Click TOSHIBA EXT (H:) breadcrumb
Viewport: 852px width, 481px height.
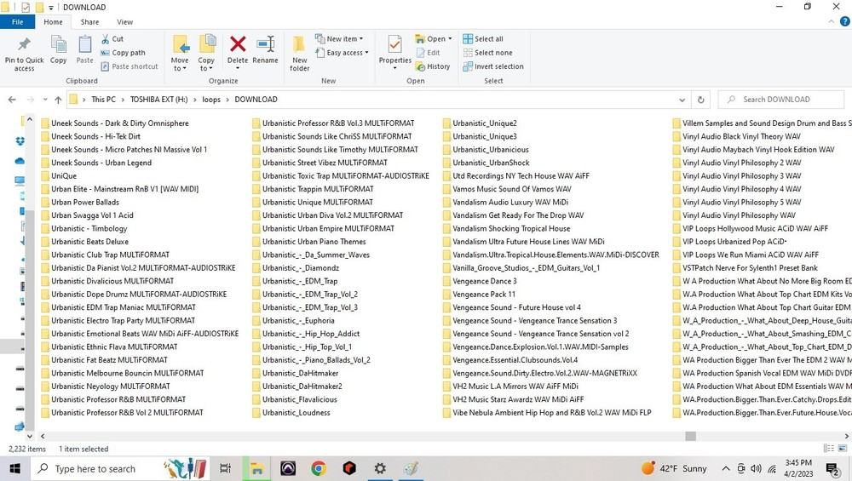click(x=158, y=100)
